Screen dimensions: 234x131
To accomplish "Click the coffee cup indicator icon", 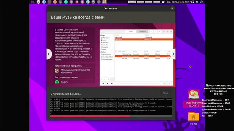I will click(163, 2).
